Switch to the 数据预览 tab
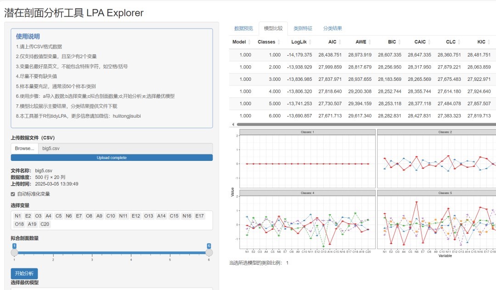The width and height of the screenshot is (496, 290). (243, 28)
